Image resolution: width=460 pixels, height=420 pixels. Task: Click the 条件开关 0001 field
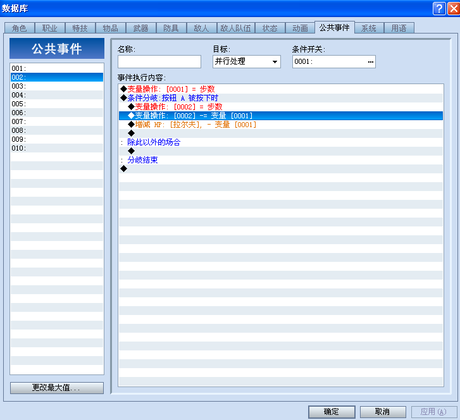pos(334,61)
